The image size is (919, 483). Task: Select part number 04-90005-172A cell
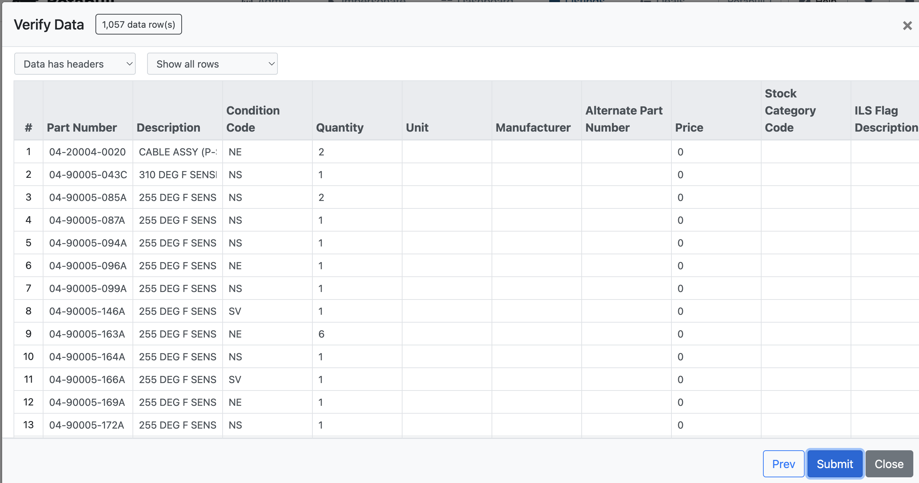[87, 425]
